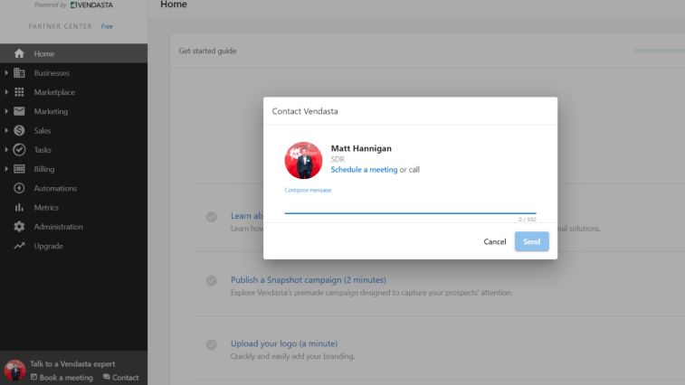Click the Sales dollar icon

point(19,130)
